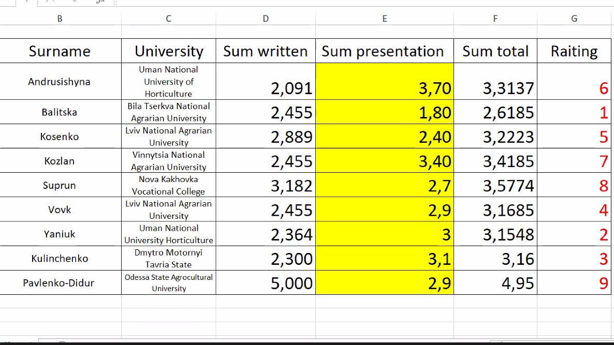This screenshot has width=614, height=345.
Task: Select column G header
Action: [574, 19]
